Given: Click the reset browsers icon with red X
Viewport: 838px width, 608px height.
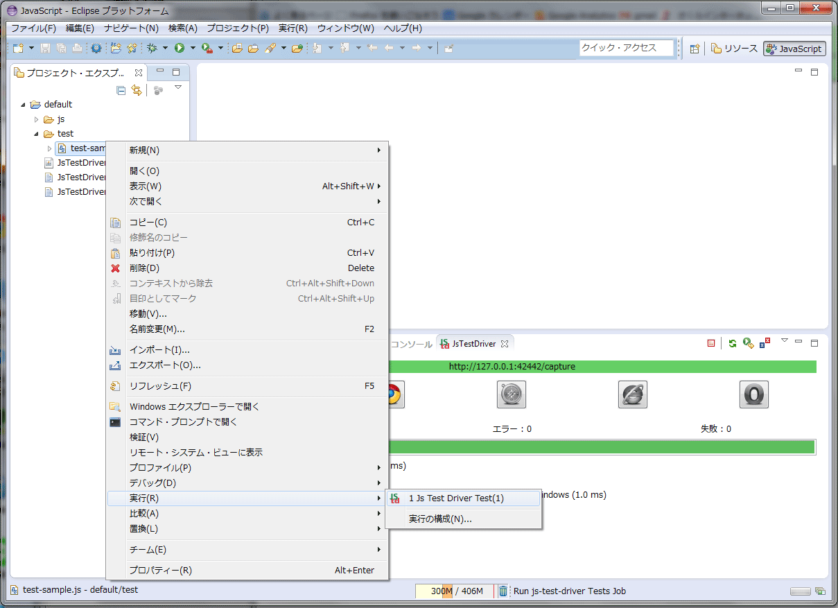Looking at the screenshot, I should click(x=765, y=343).
